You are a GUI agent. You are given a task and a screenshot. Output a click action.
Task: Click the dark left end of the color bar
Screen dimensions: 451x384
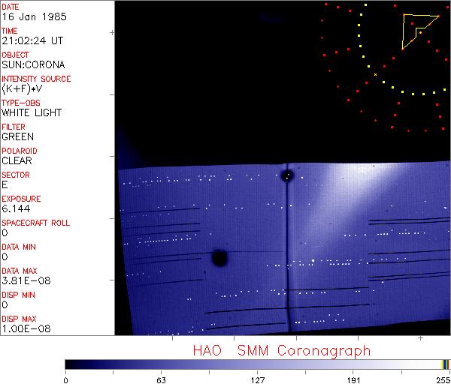(x=71, y=364)
